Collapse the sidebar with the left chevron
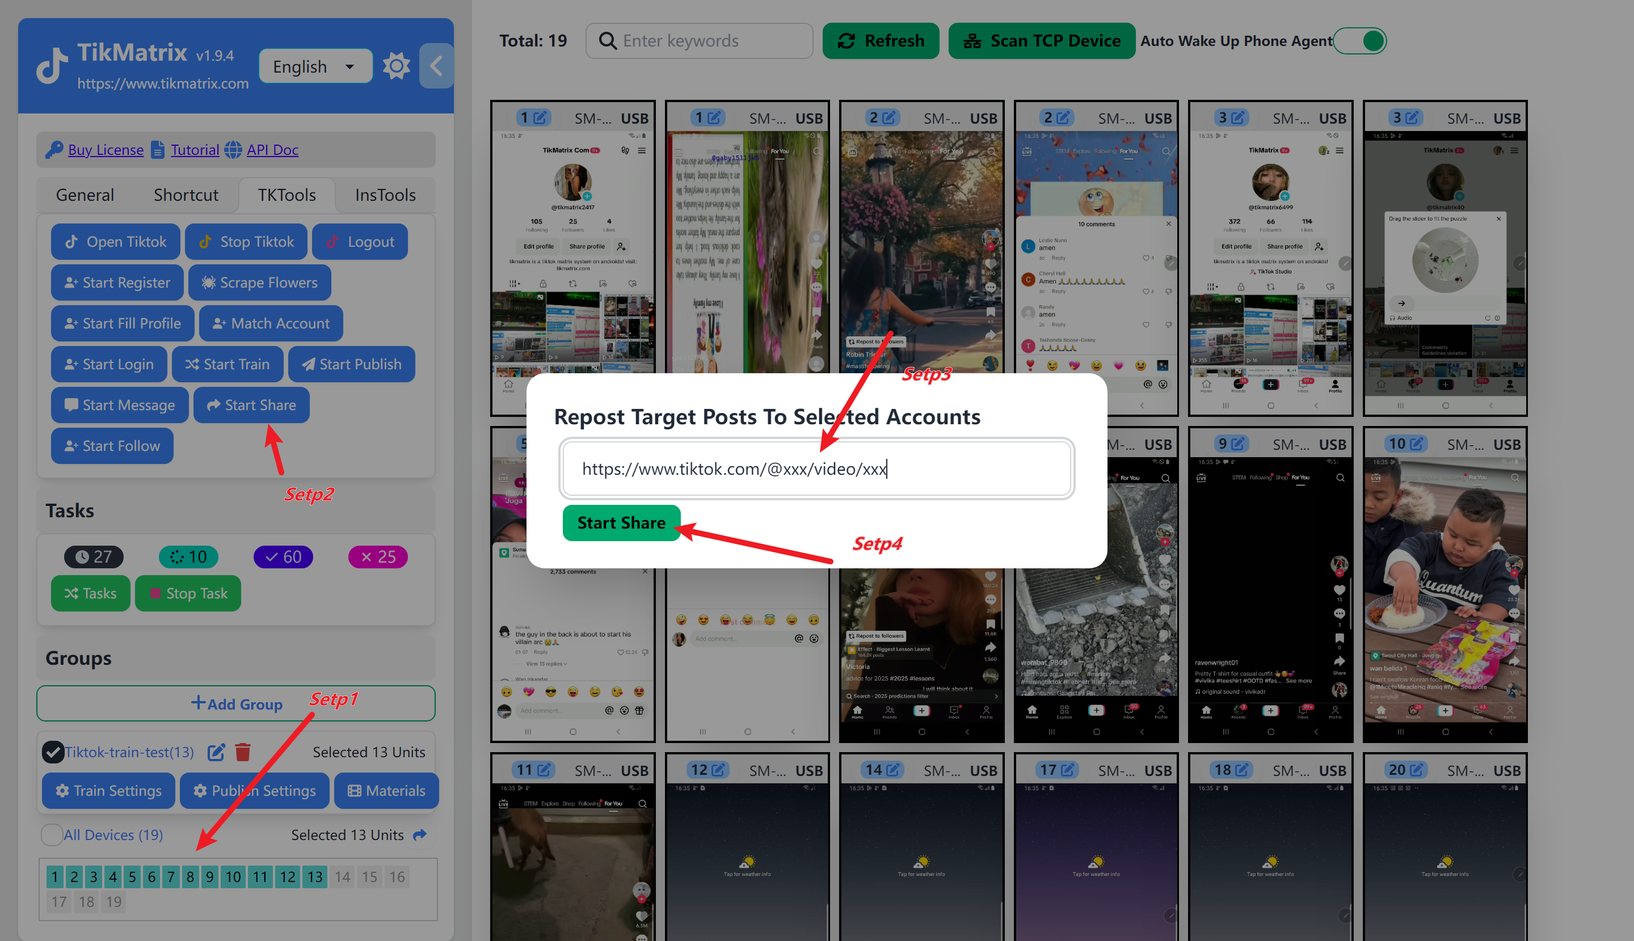Screen dimensions: 1634x941 coord(436,66)
